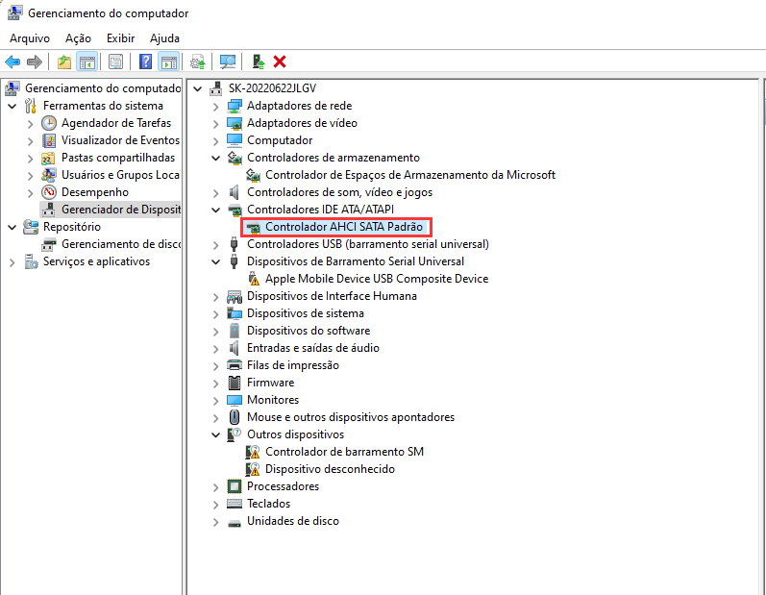Collapse Controladores IDE ATA/ATAPI category

216,211
